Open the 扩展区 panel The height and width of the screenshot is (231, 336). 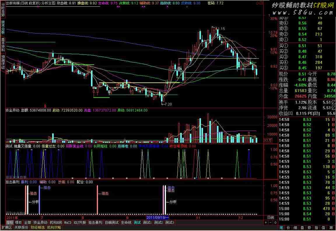(x=7, y=228)
